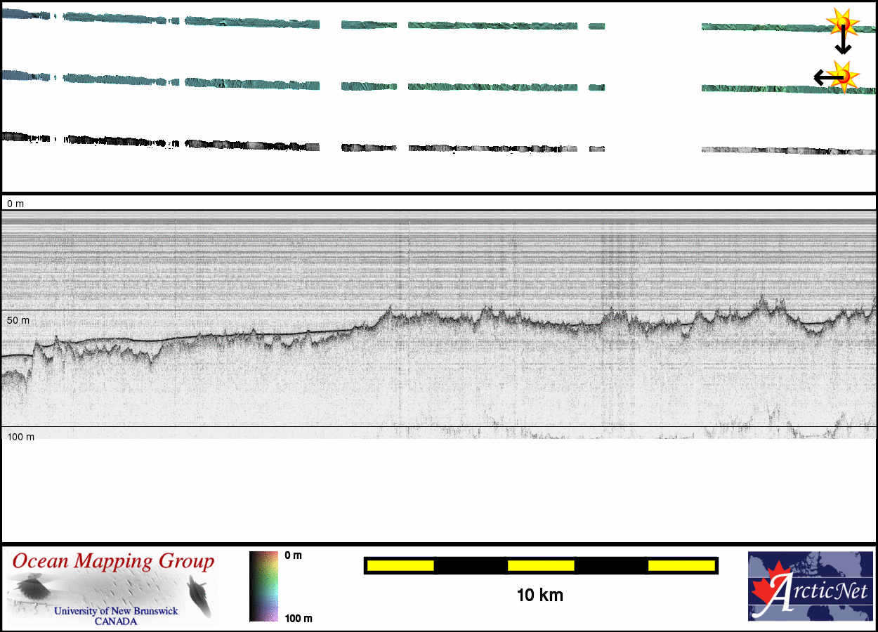Click the "50 m" depth label on profile
The width and height of the screenshot is (878, 632).
tap(18, 320)
